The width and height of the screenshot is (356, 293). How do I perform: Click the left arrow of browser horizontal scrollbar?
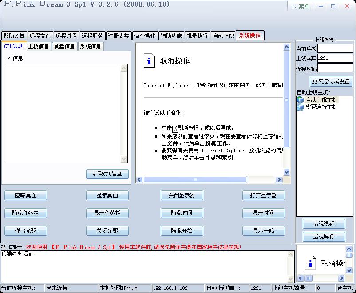coord(139,180)
